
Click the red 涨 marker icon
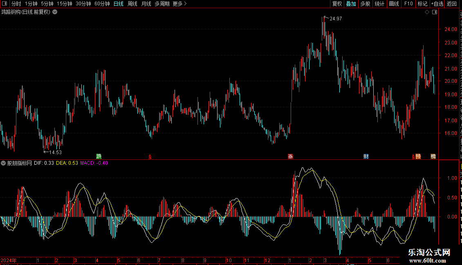click(x=291, y=156)
